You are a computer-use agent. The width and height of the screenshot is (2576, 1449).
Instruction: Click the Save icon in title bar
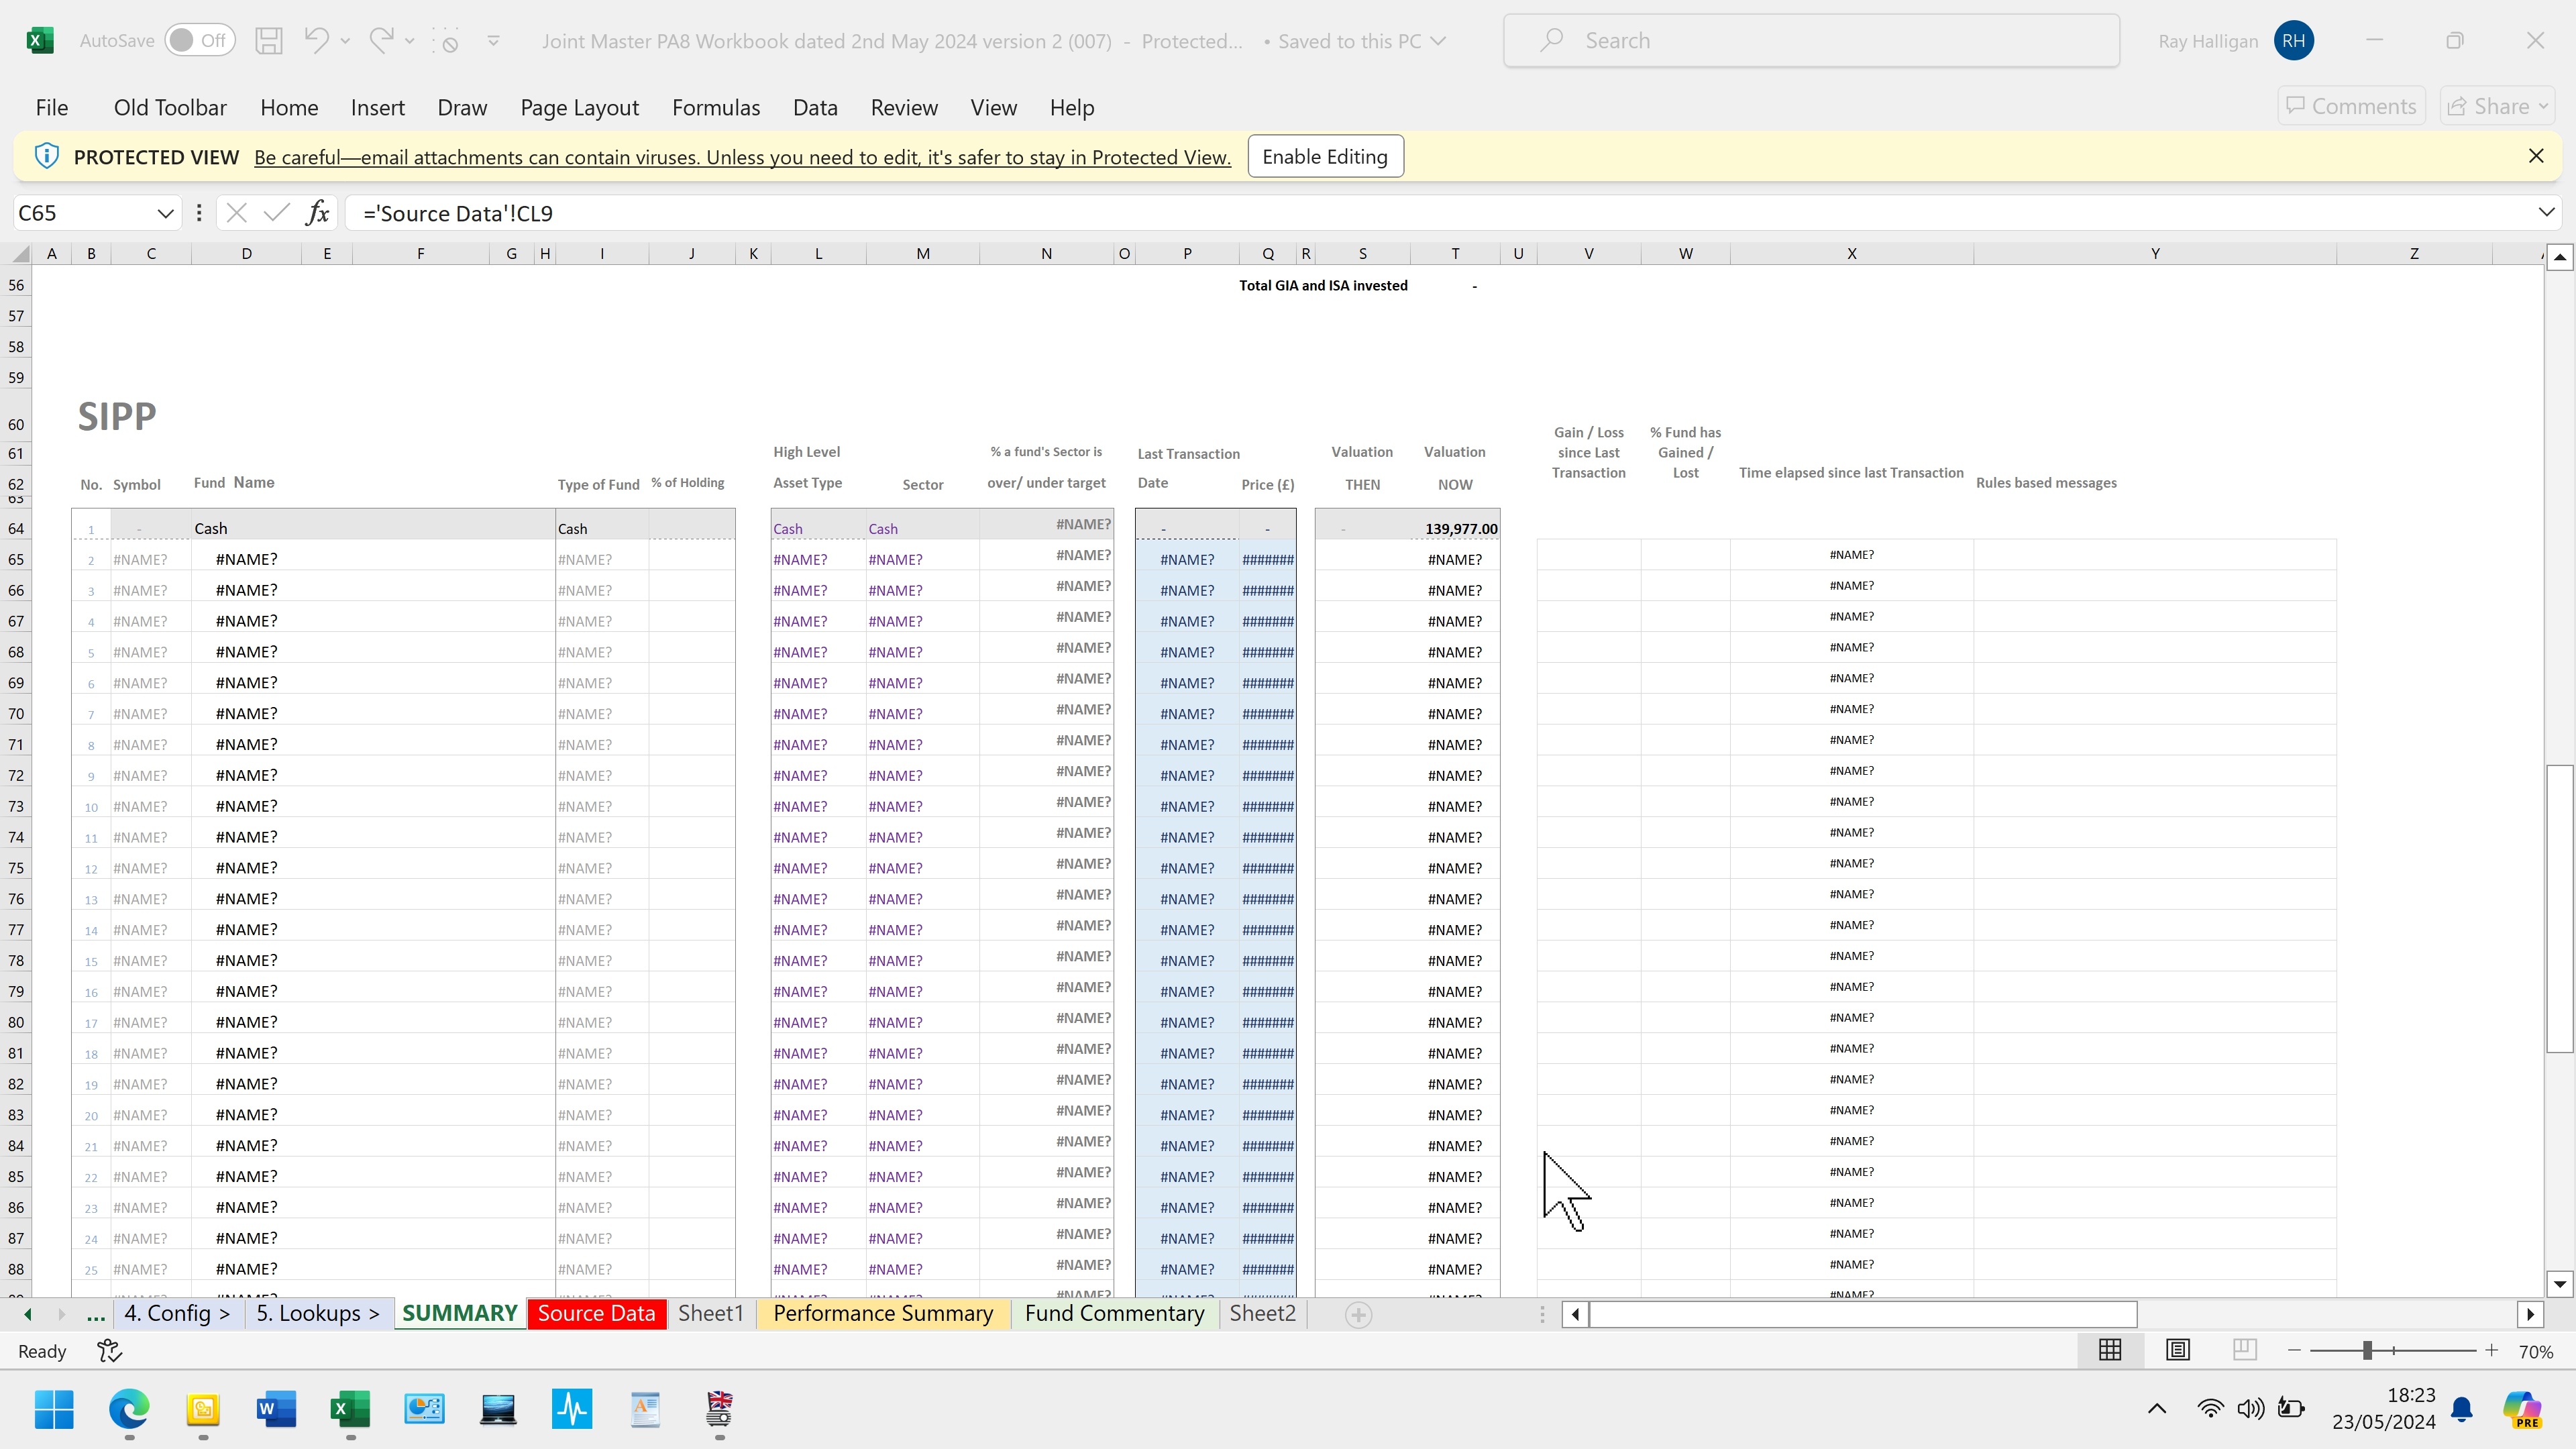pos(268,41)
